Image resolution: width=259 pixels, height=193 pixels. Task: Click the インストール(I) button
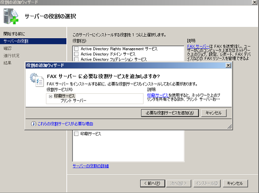pyautogui.click(x=207, y=183)
